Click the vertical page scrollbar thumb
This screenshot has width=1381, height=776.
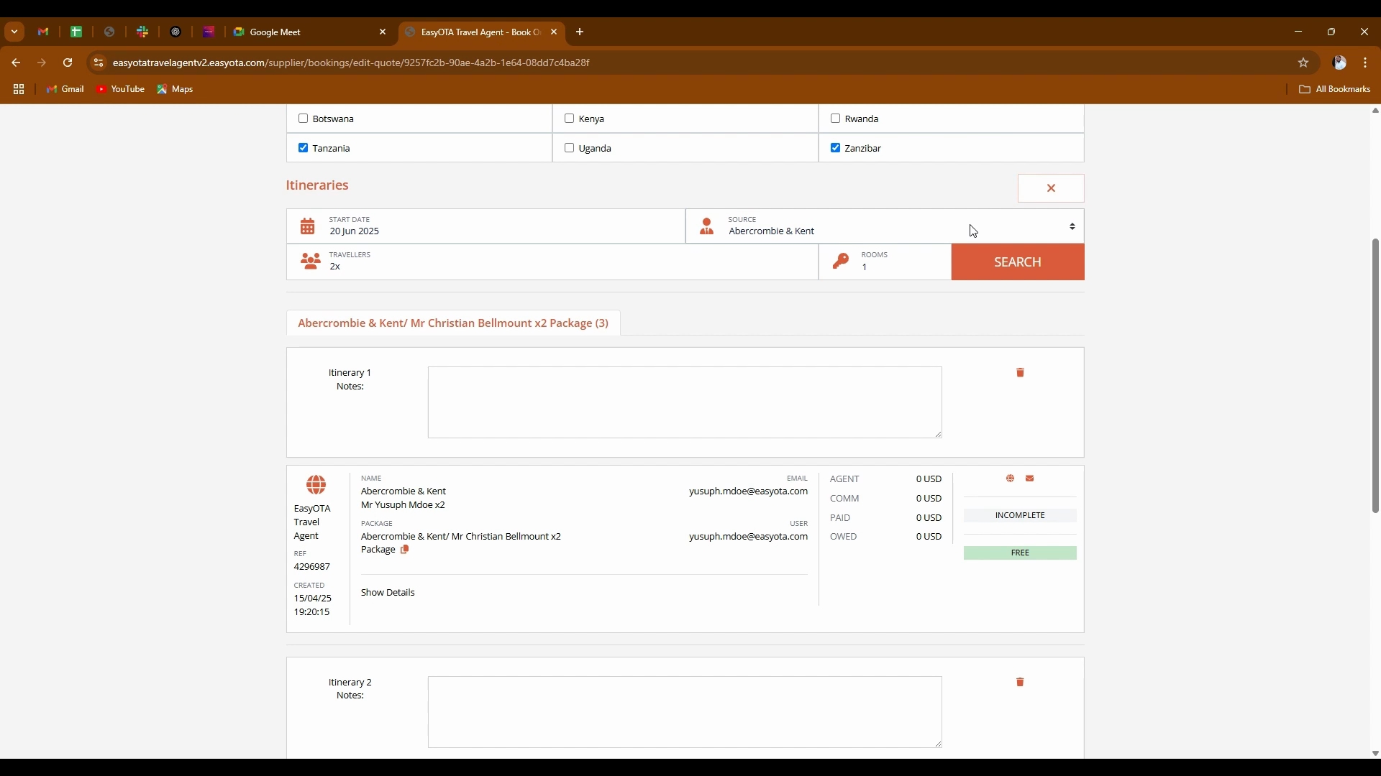[1375, 375]
